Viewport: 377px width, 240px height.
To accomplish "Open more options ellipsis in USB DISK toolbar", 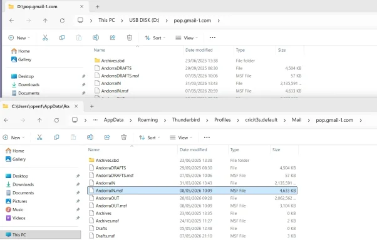I will [x=212, y=37].
